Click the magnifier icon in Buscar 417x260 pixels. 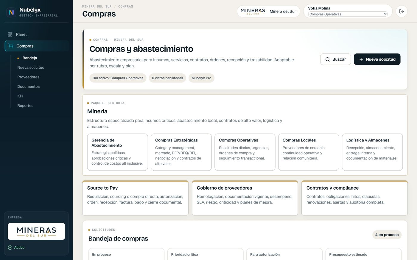[x=328, y=59]
